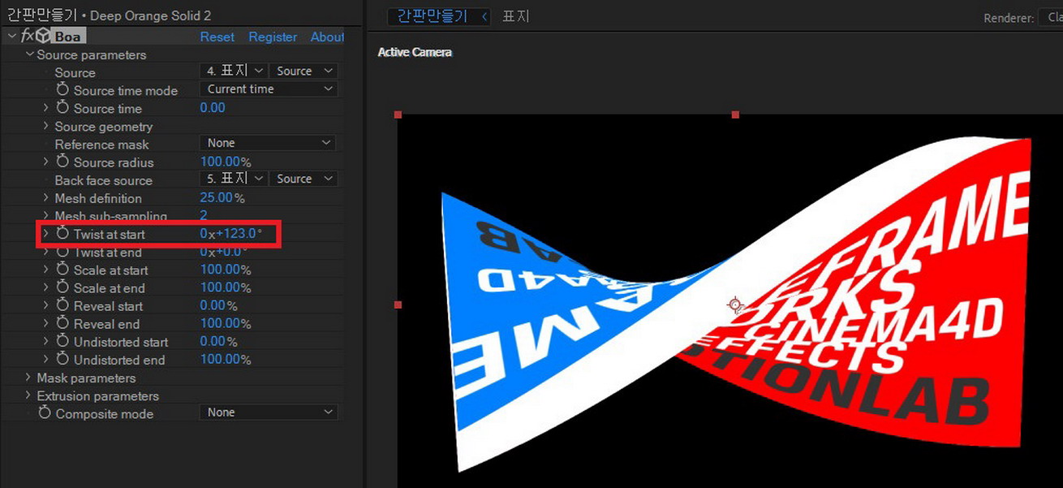Expand the Twist at start property
This screenshot has width=1063, height=488.
(x=46, y=234)
